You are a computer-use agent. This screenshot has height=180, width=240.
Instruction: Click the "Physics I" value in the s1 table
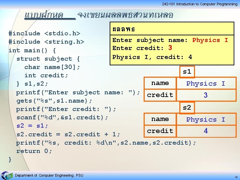point(206,83)
